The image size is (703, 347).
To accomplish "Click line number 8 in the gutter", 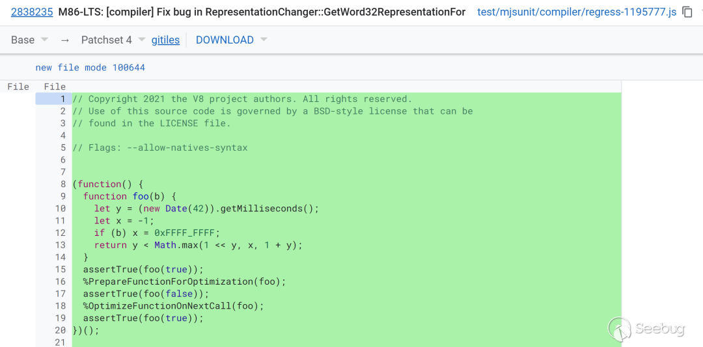I will pos(62,184).
